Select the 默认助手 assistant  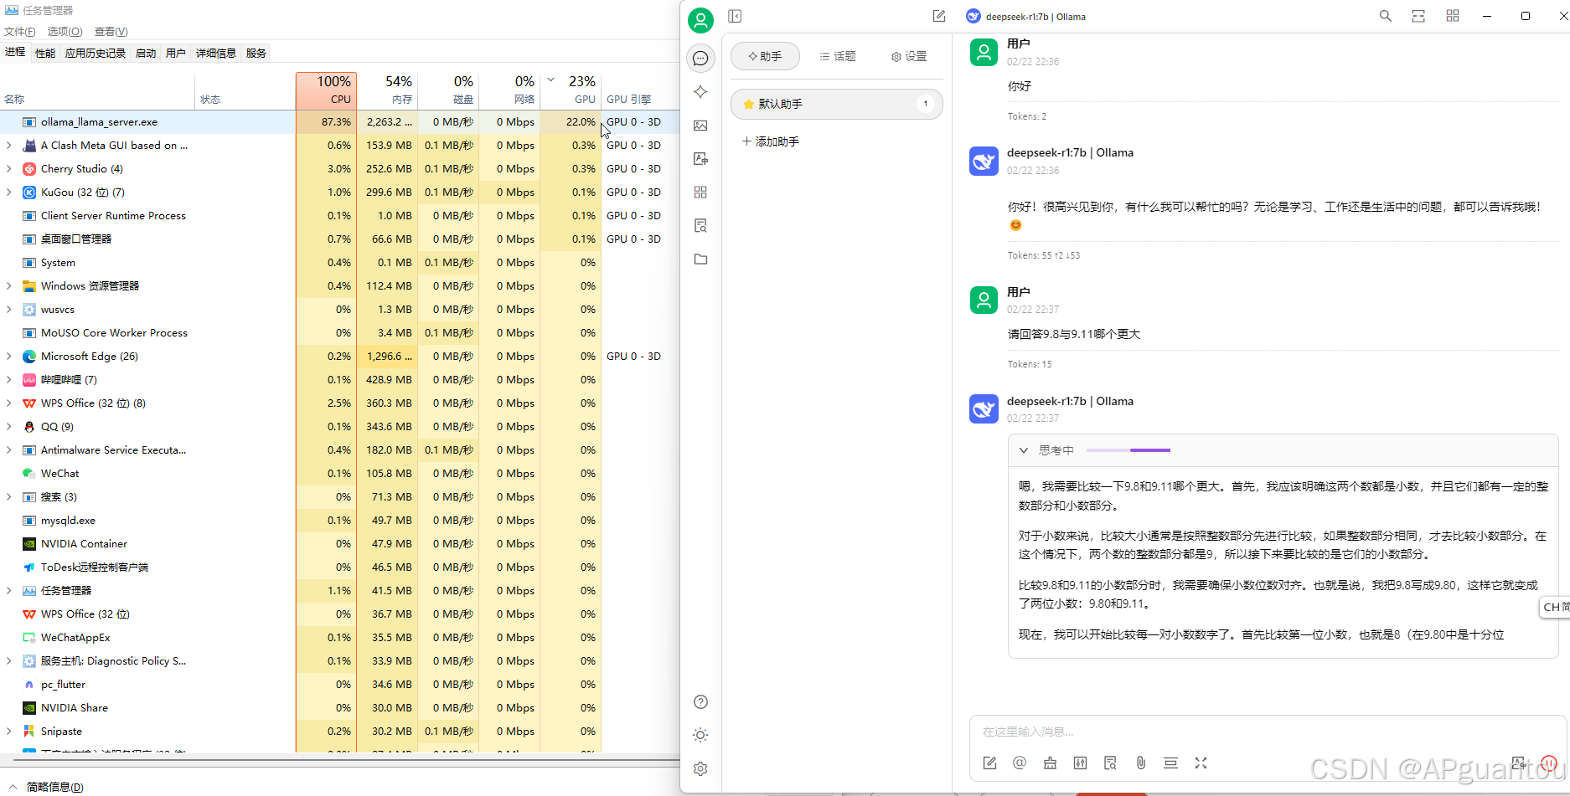click(836, 104)
